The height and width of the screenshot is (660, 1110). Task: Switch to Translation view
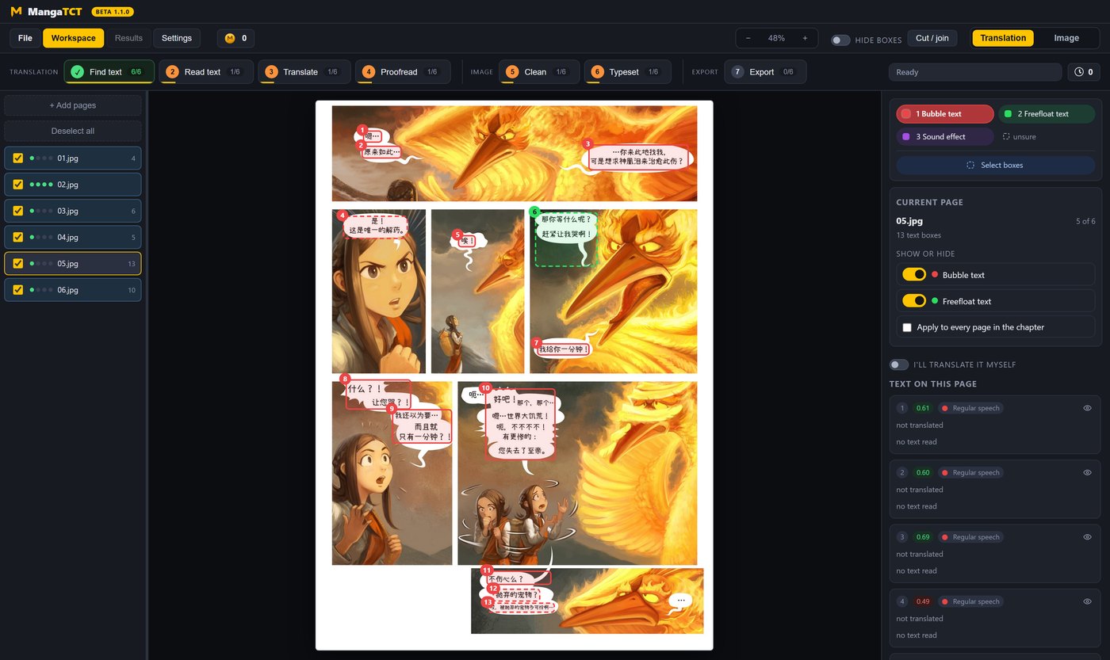coord(1003,38)
